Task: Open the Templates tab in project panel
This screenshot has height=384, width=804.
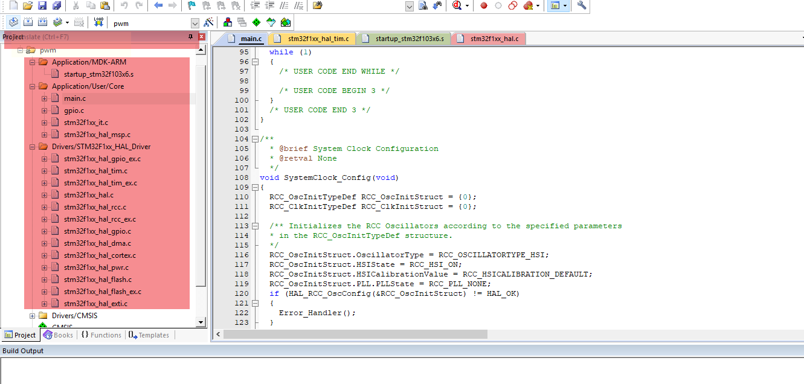Action: click(x=149, y=335)
